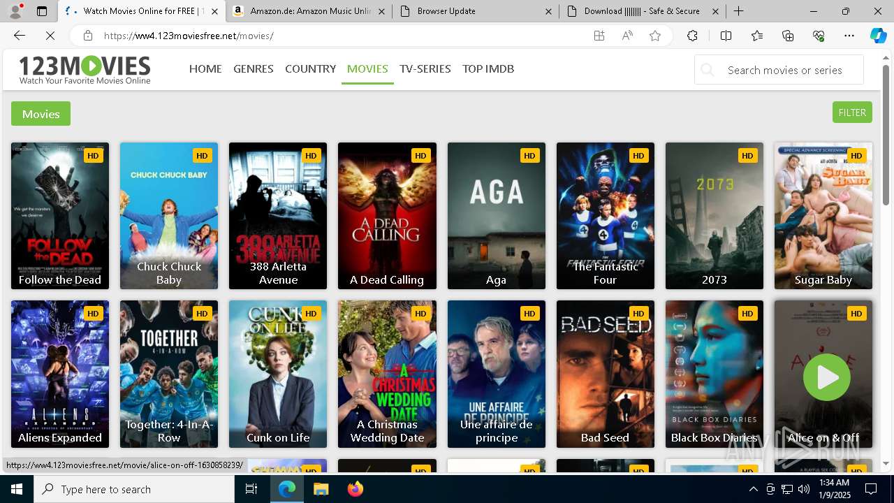Open File Explorer from taskbar
The image size is (894, 503).
click(321, 489)
